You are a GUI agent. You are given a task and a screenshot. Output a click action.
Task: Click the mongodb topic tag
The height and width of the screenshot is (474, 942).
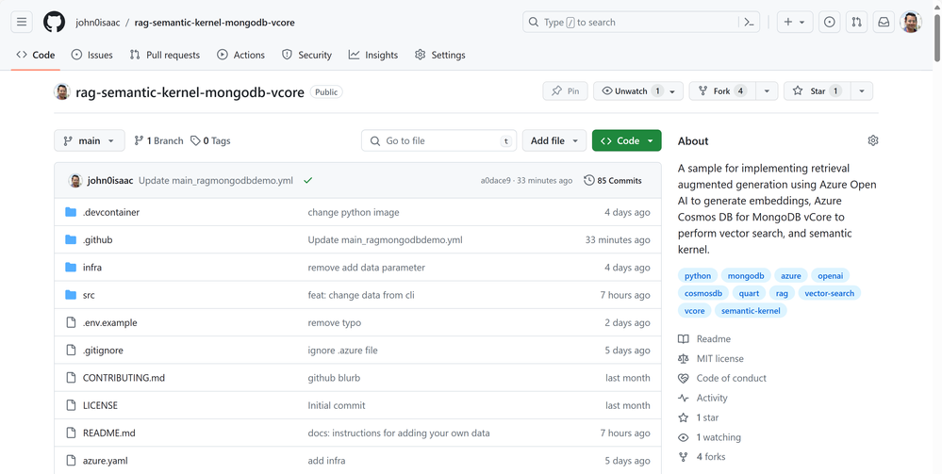point(746,276)
